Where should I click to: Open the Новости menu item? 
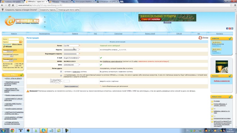tap(14, 34)
